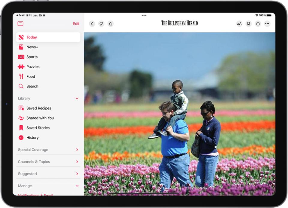Screen dimensions: 288x208
Task: Collapse the Manage section
Action: (x=77, y=186)
